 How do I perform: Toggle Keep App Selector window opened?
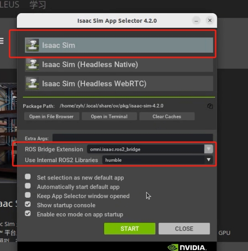coord(28,195)
